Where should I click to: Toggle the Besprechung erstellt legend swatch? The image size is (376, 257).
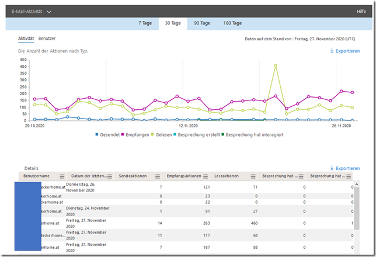(x=175, y=134)
